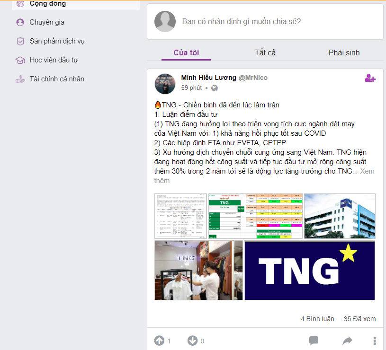Click the share arrow icon
386x350 pixels.
(347, 341)
